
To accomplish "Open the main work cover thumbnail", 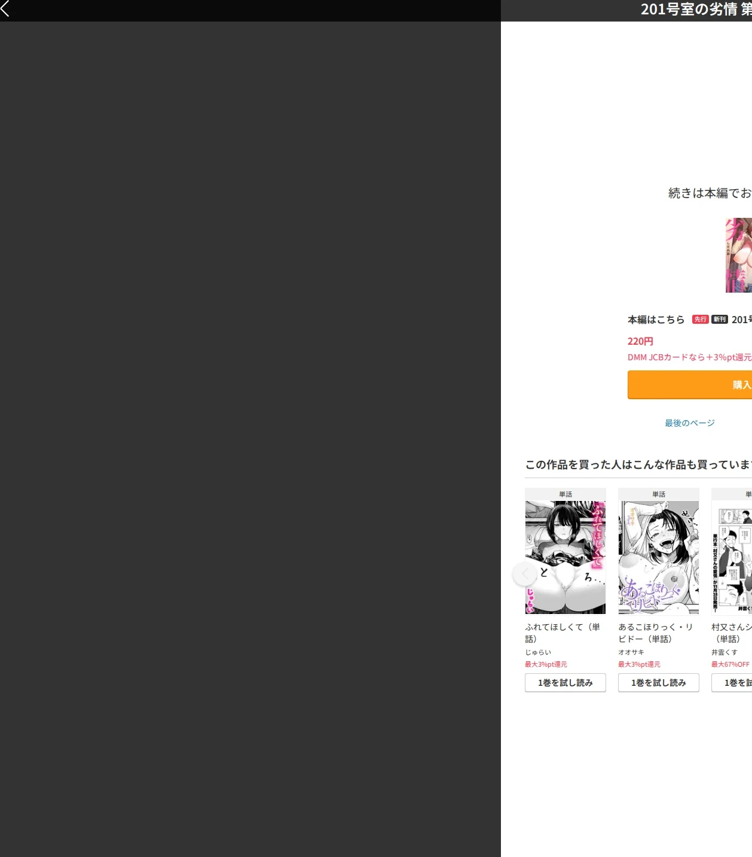I will [739, 255].
